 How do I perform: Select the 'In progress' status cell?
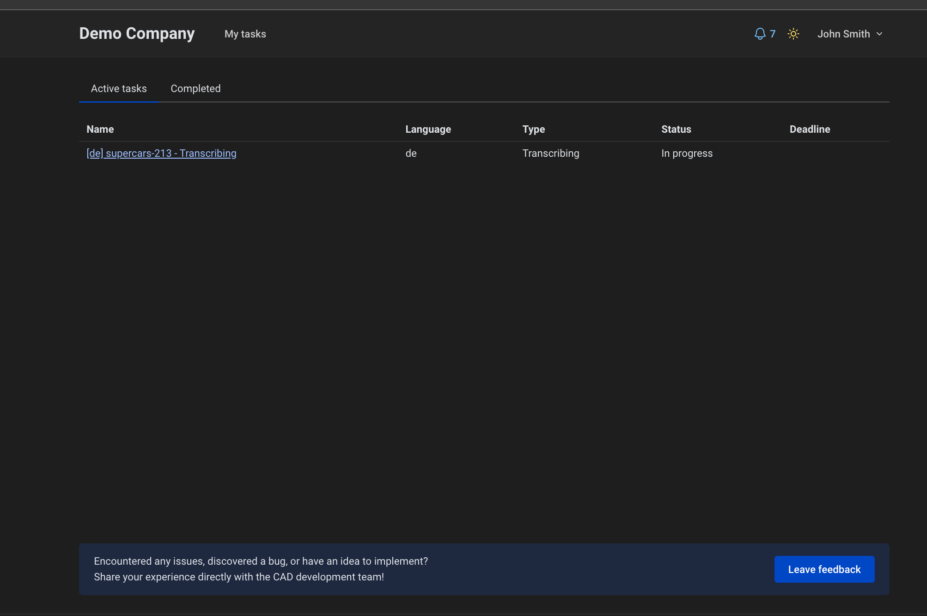pos(687,153)
